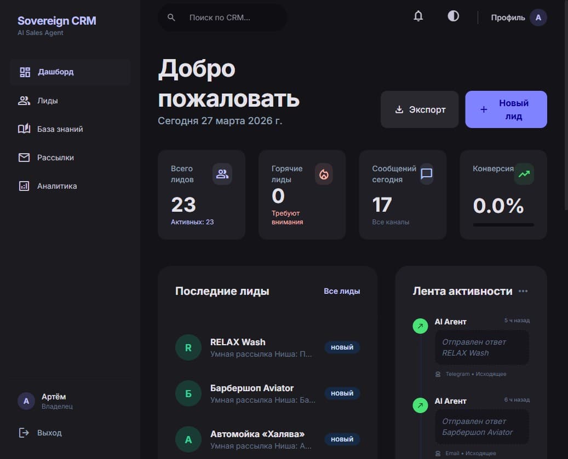The height and width of the screenshot is (459, 568).
Task: Open the RELAX Wash lead row
Action: pos(268,347)
